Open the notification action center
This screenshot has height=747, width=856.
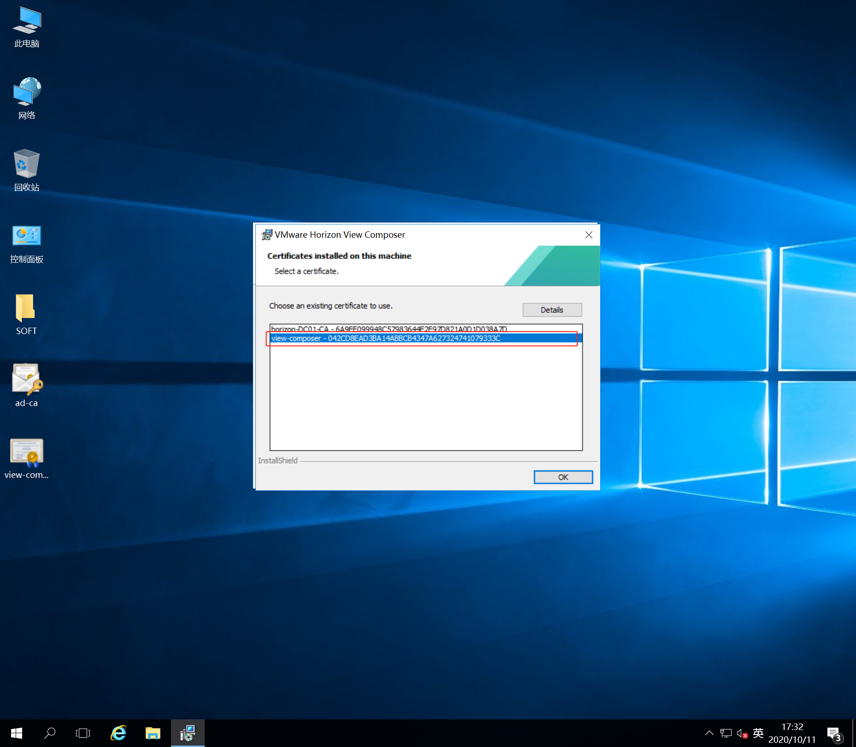(835, 733)
